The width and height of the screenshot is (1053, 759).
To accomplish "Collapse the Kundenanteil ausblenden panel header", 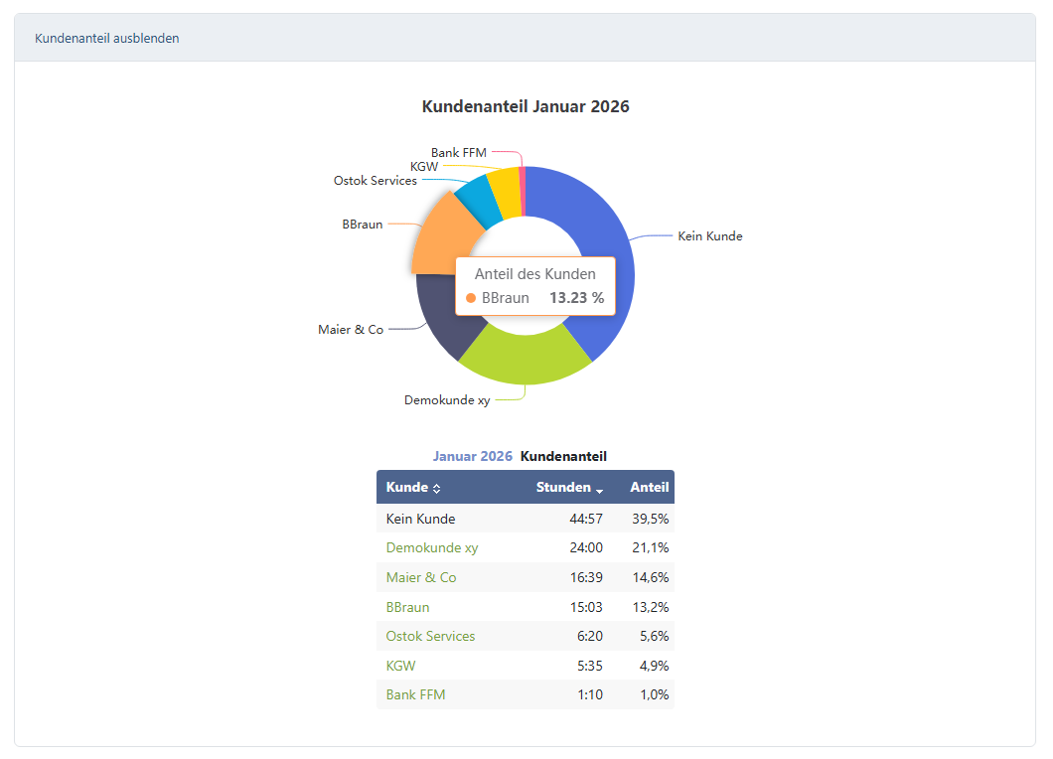I will tap(107, 39).
